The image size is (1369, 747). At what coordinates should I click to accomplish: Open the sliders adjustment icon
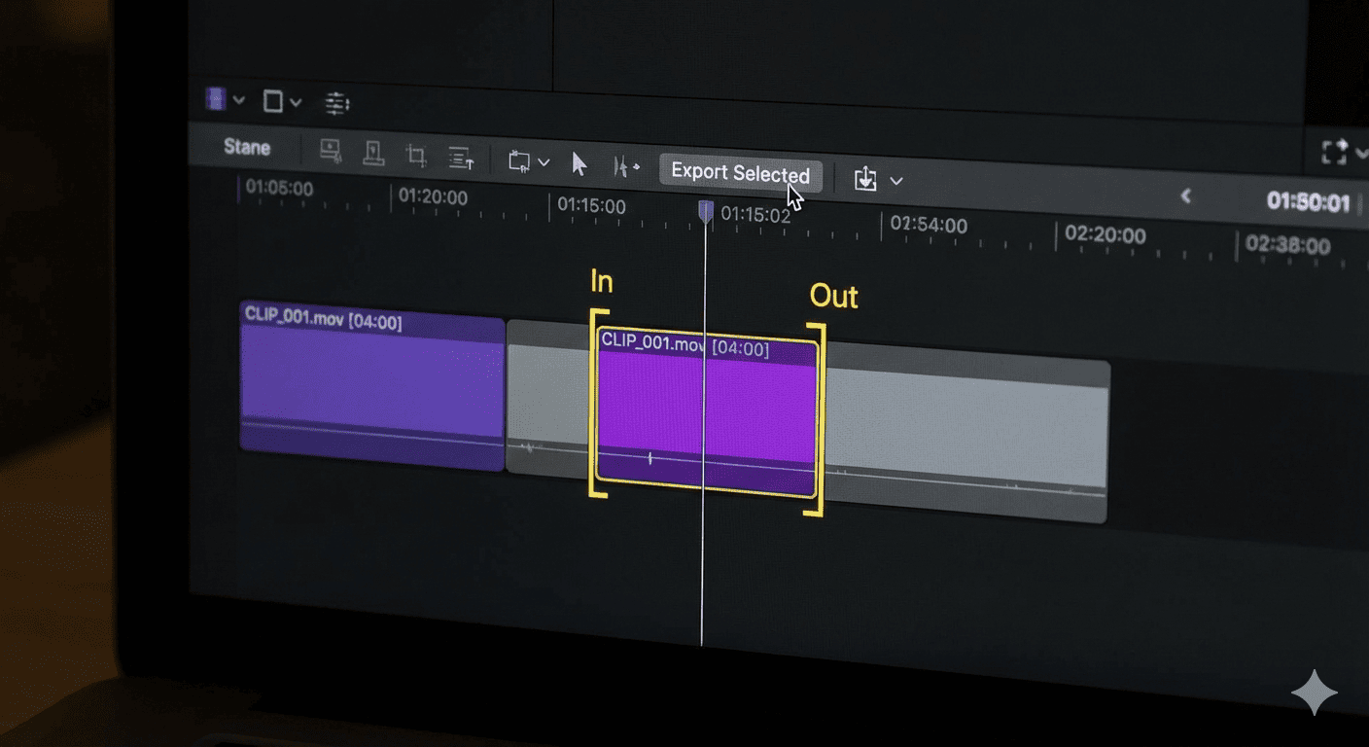coord(336,103)
